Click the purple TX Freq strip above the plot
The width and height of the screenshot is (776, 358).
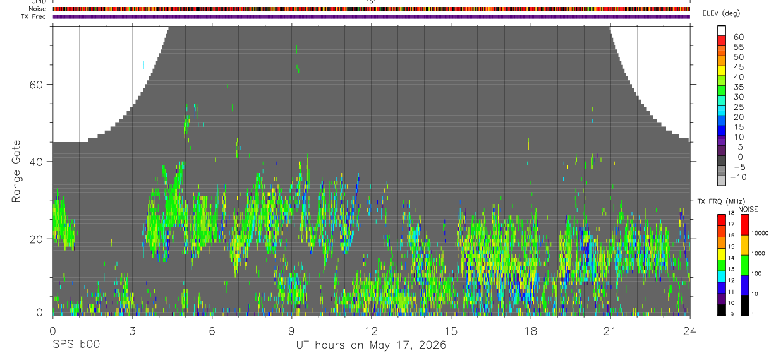pyautogui.click(x=371, y=16)
